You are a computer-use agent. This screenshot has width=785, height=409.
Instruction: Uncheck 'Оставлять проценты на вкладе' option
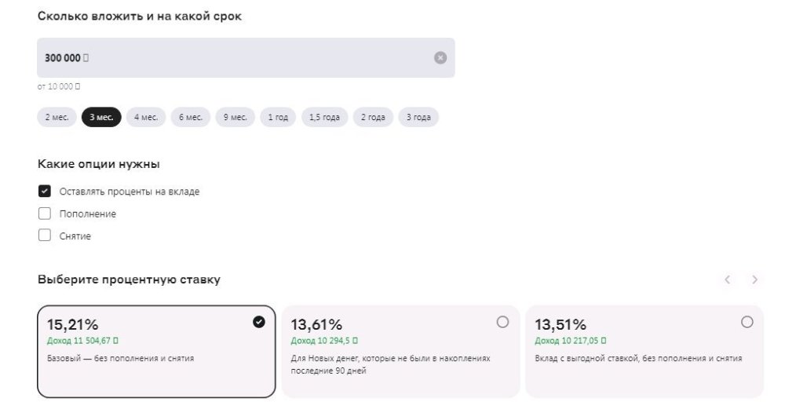pos(45,191)
